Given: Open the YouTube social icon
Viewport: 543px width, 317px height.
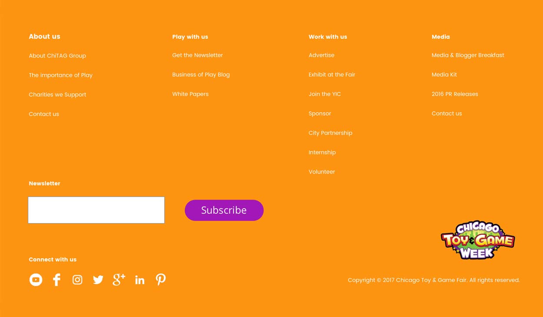Looking at the screenshot, I should (x=36, y=280).
